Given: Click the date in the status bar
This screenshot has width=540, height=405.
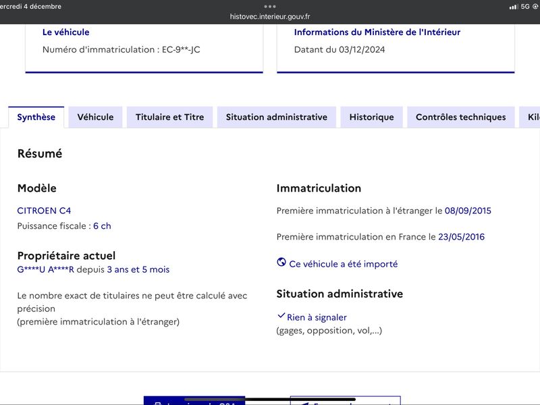Looking at the screenshot, I should (30, 6).
